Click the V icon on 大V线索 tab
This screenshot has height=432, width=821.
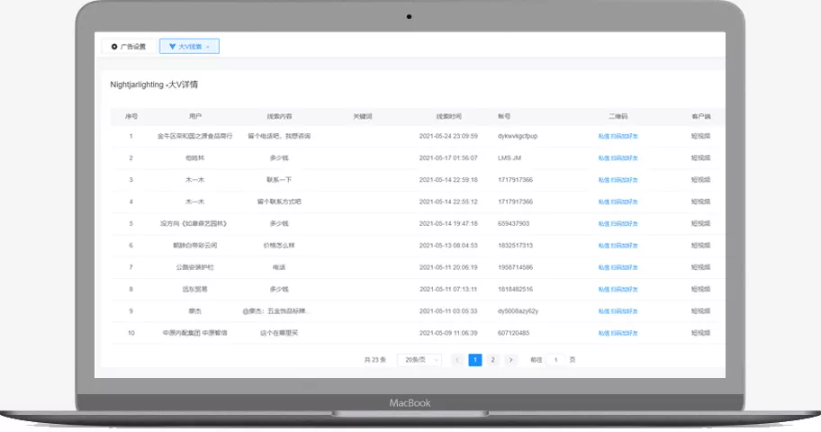click(172, 47)
